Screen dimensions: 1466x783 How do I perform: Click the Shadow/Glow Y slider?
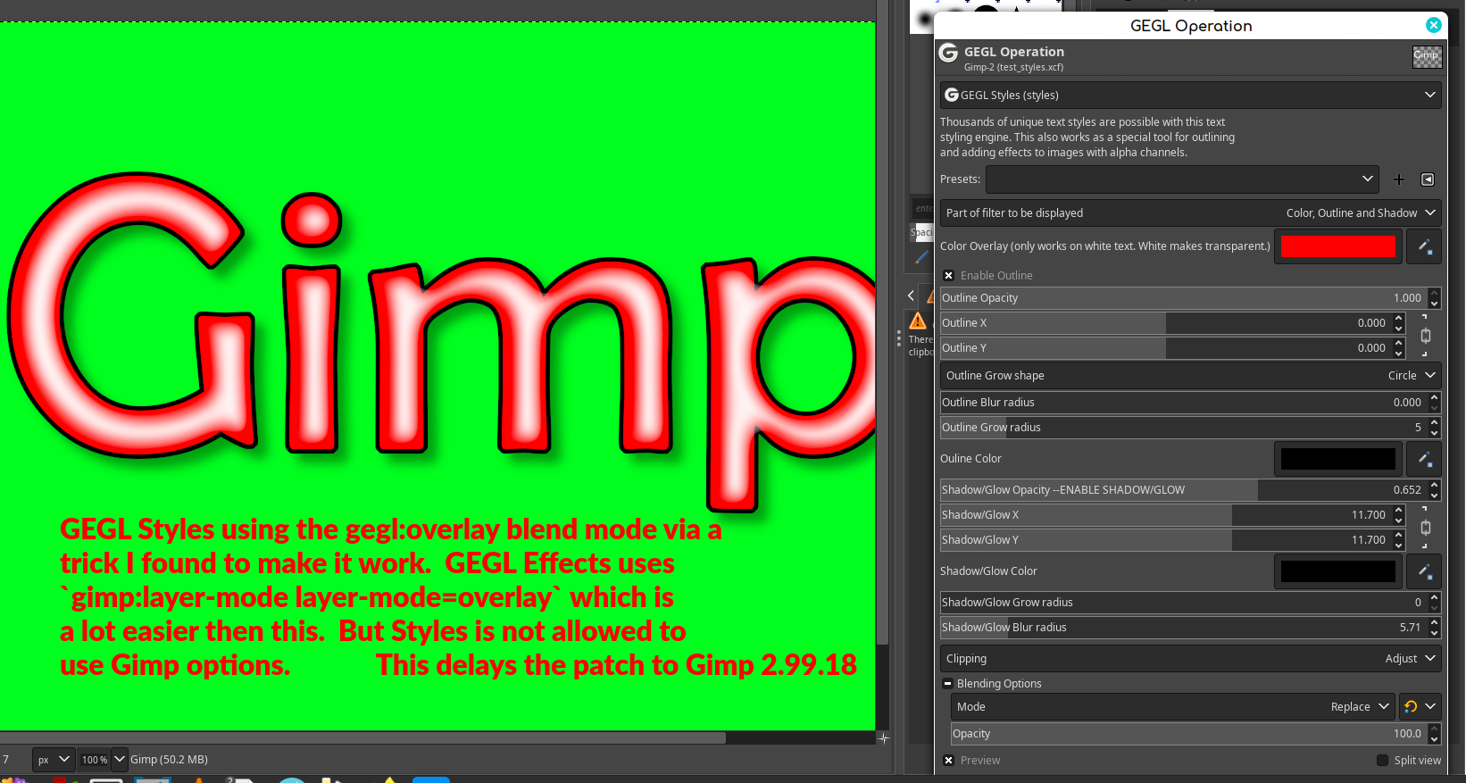coord(1166,540)
